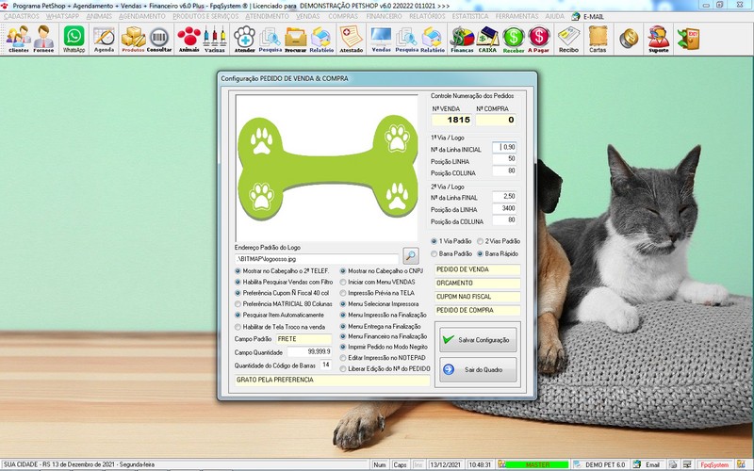
Task: Click the coins toolbar icon
Action: [628, 39]
